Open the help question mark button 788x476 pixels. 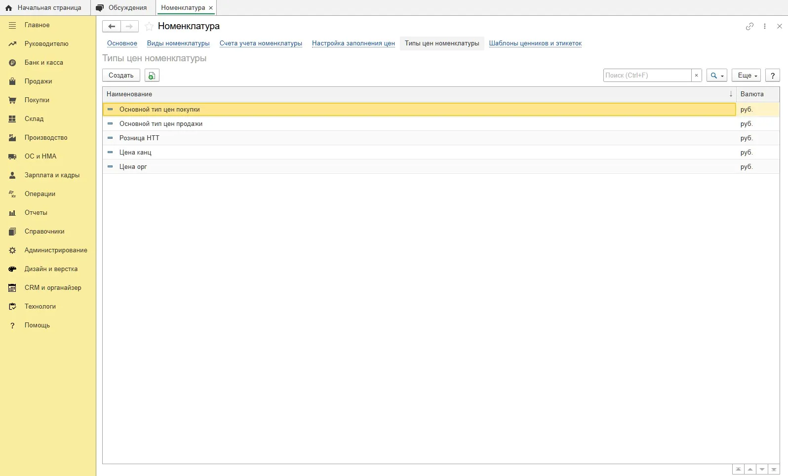pyautogui.click(x=773, y=76)
